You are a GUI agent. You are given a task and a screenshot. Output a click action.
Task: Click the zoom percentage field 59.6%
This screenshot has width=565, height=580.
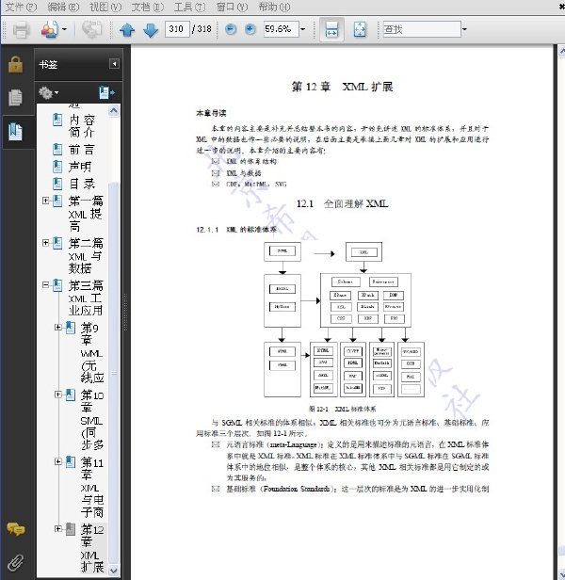pos(281,29)
